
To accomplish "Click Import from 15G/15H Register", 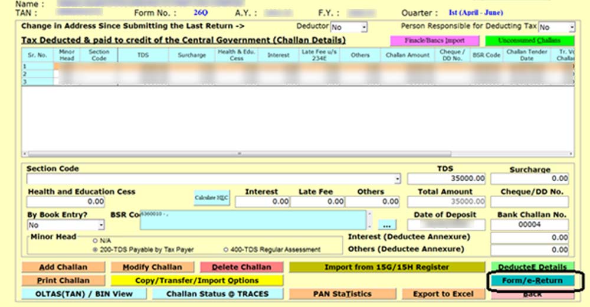I will [x=386, y=267].
